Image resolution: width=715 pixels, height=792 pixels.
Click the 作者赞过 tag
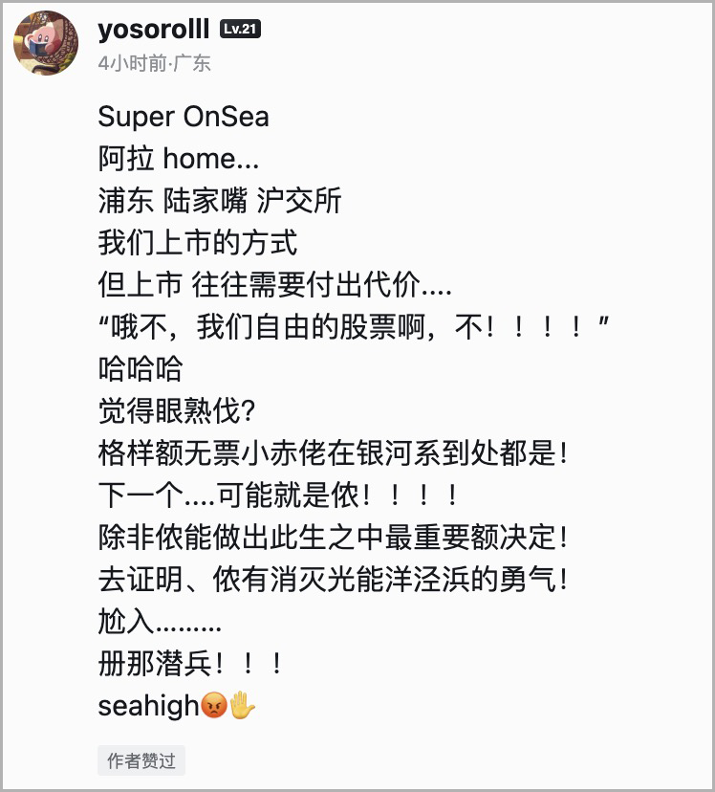coord(141,761)
